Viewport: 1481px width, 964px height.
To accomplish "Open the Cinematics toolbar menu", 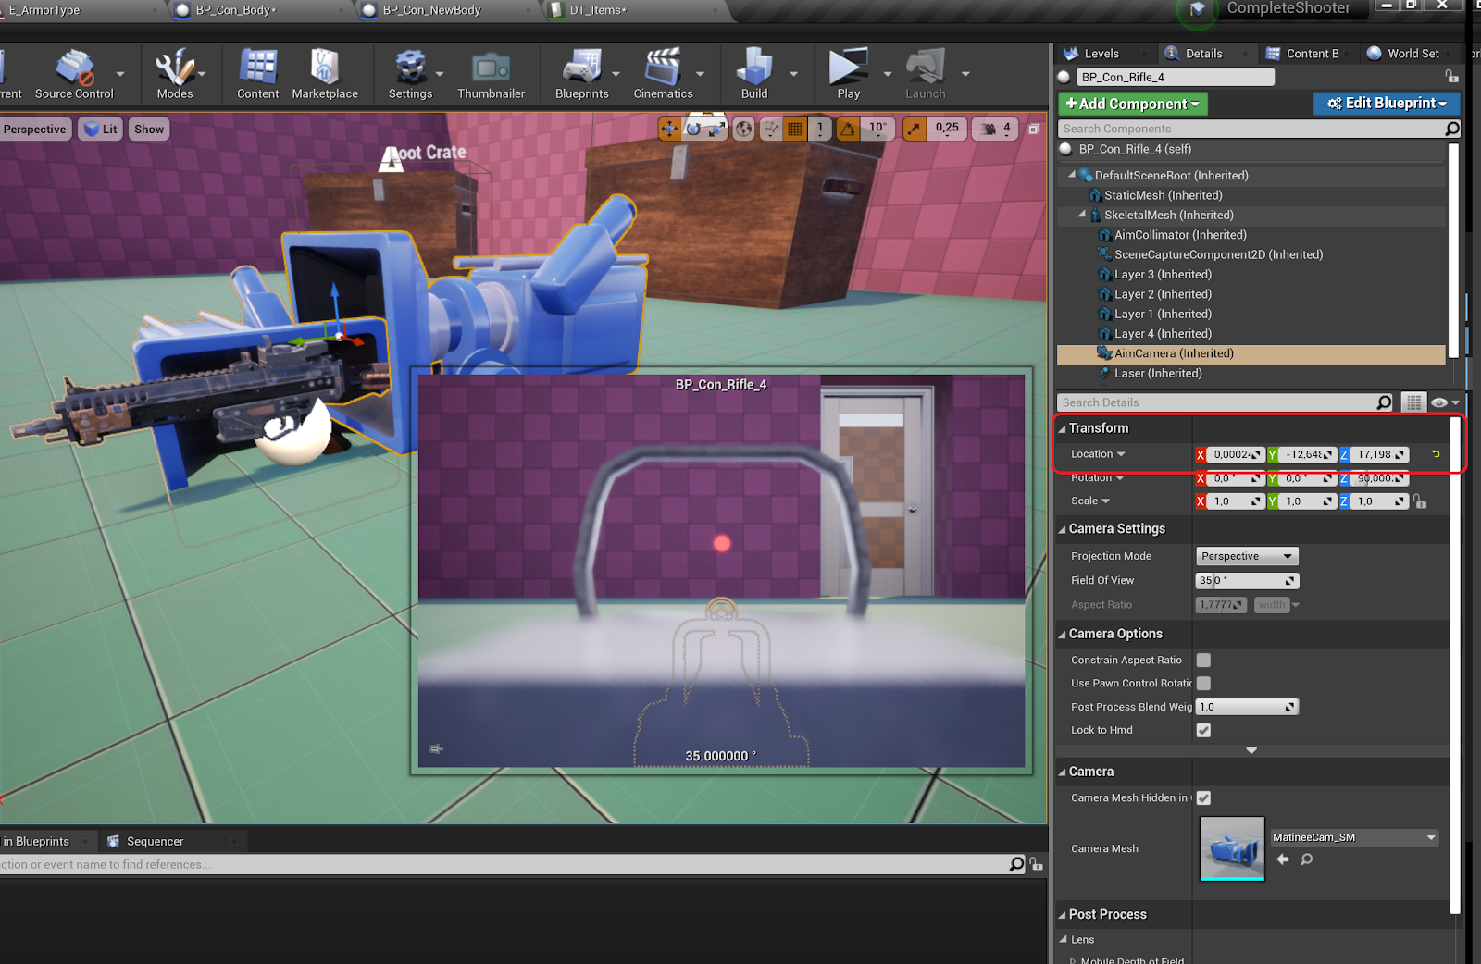I will click(x=663, y=74).
